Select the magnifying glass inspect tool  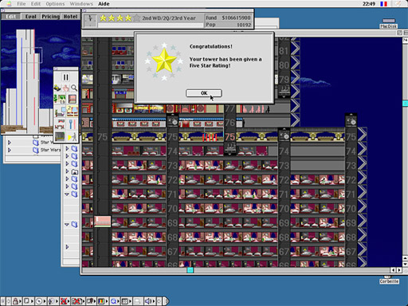[x=74, y=88]
